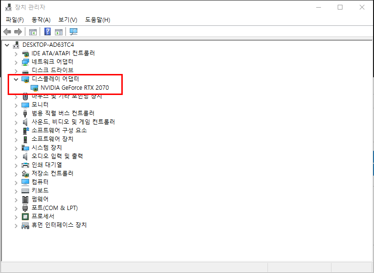Click the 사운드, 비디오 및 게임 컨트롤러 speaker icon

point(25,122)
